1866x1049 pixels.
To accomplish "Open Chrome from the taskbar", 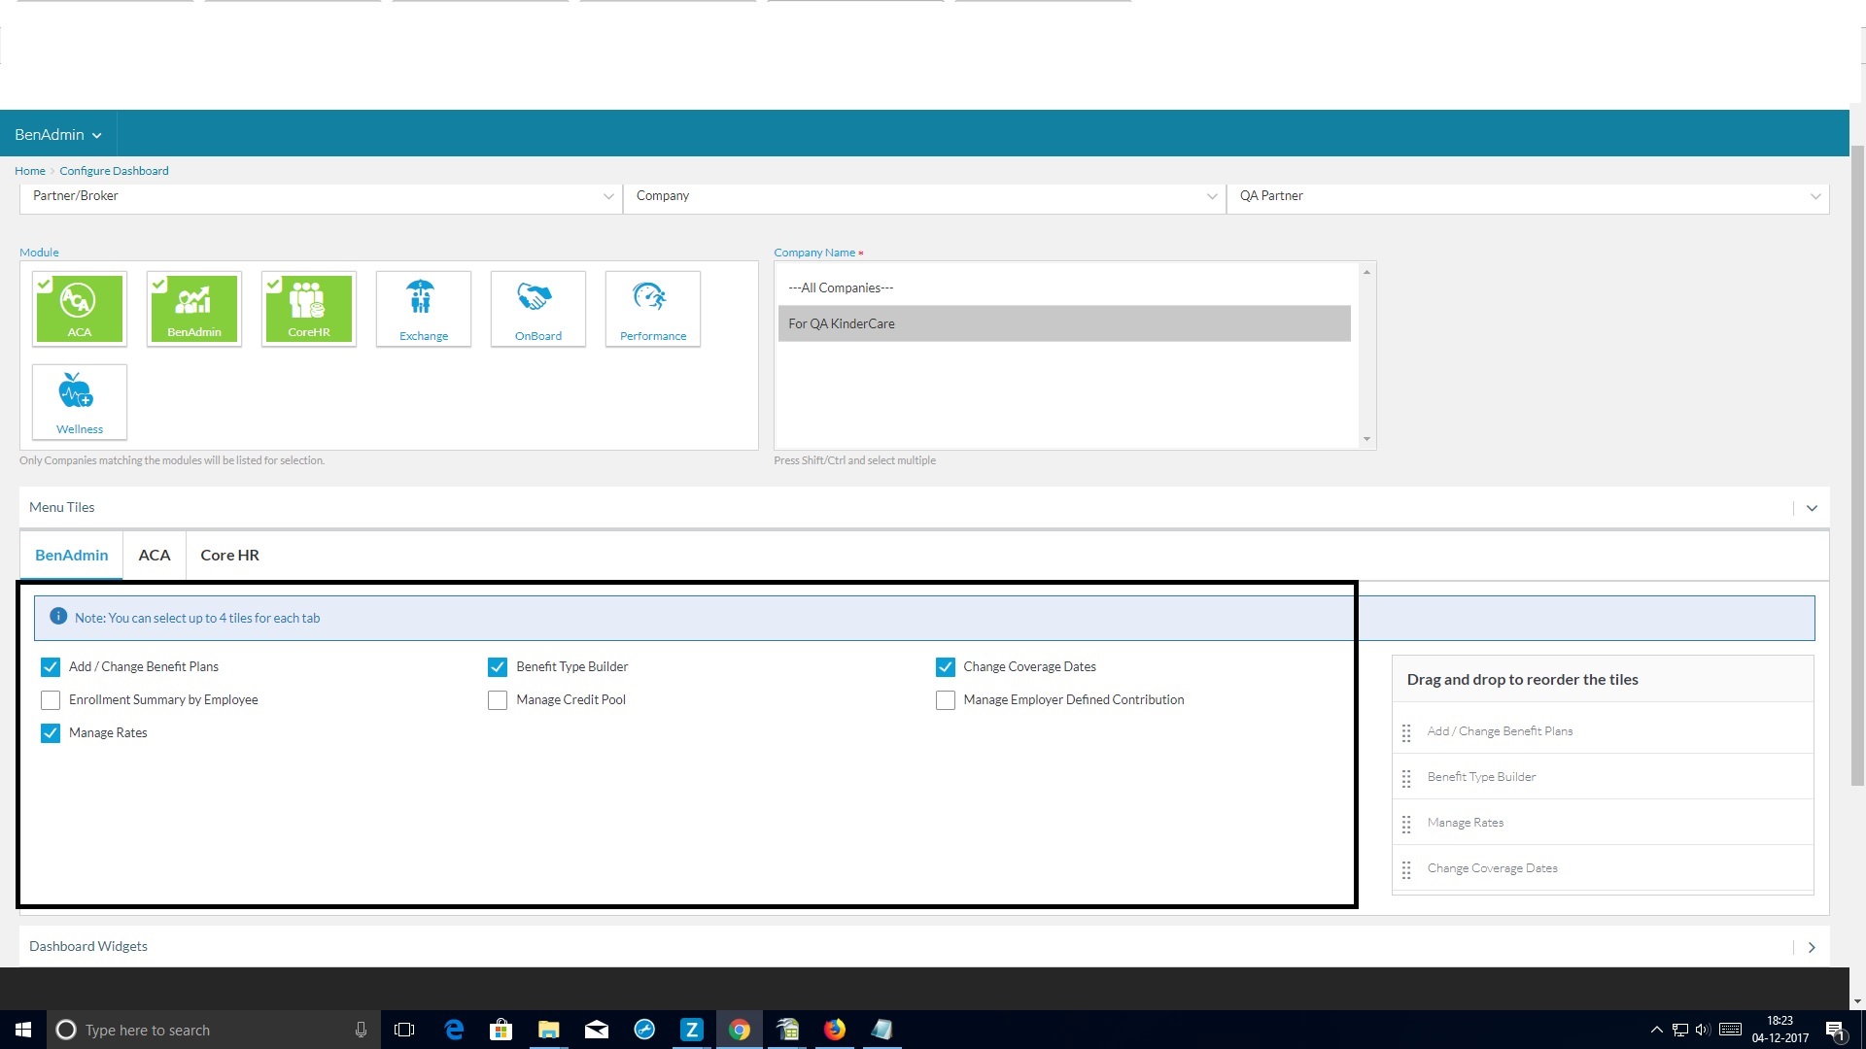I will pyautogui.click(x=740, y=1030).
